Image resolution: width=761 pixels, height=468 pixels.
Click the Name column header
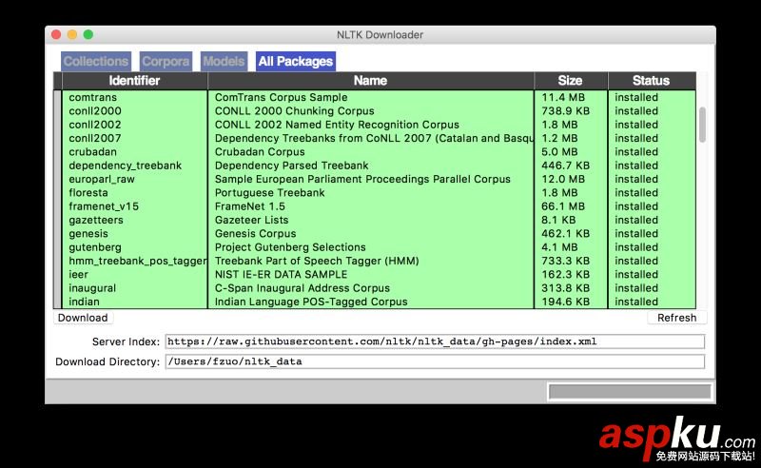(x=370, y=81)
